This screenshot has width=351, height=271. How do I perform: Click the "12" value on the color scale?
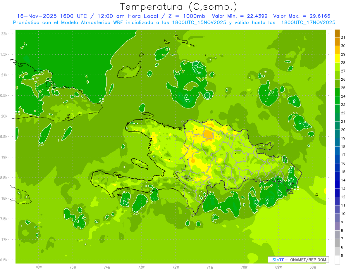(343, 197)
